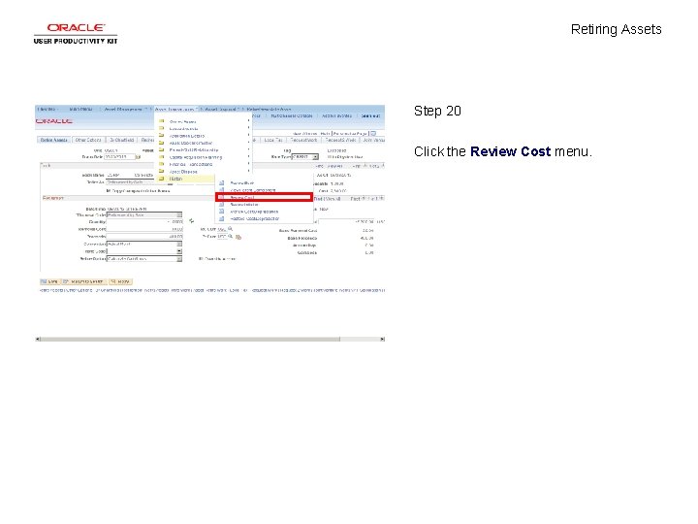Click the Review Cost page icon
This screenshot has height=524, width=698.
221,197
